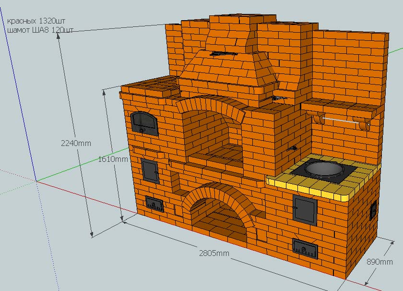Click the 2240mm height dimension label

pos(75,143)
